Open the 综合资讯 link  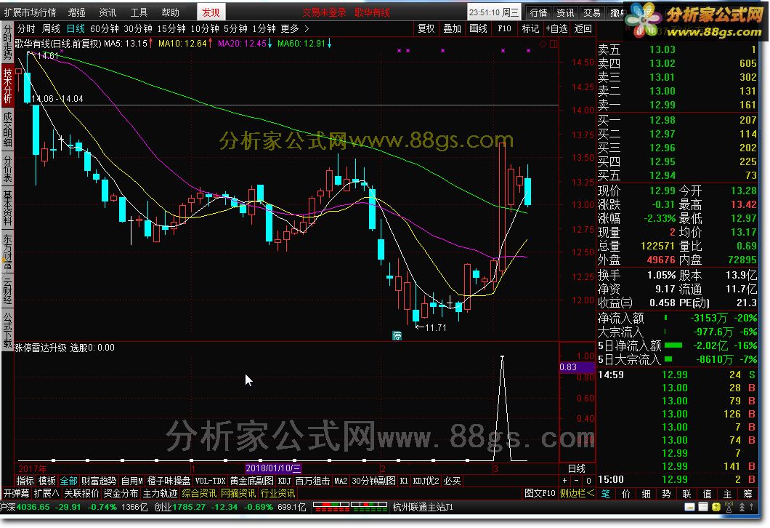[x=199, y=493]
